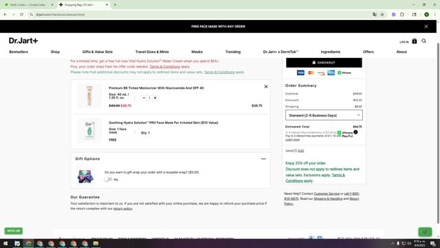Open the browser extensions puzzle icon

[401, 14]
